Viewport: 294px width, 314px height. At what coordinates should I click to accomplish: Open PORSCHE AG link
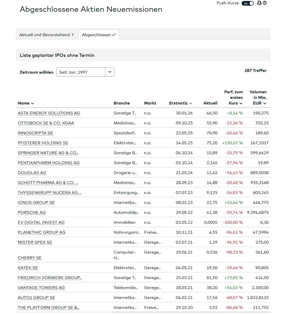(x=32, y=212)
